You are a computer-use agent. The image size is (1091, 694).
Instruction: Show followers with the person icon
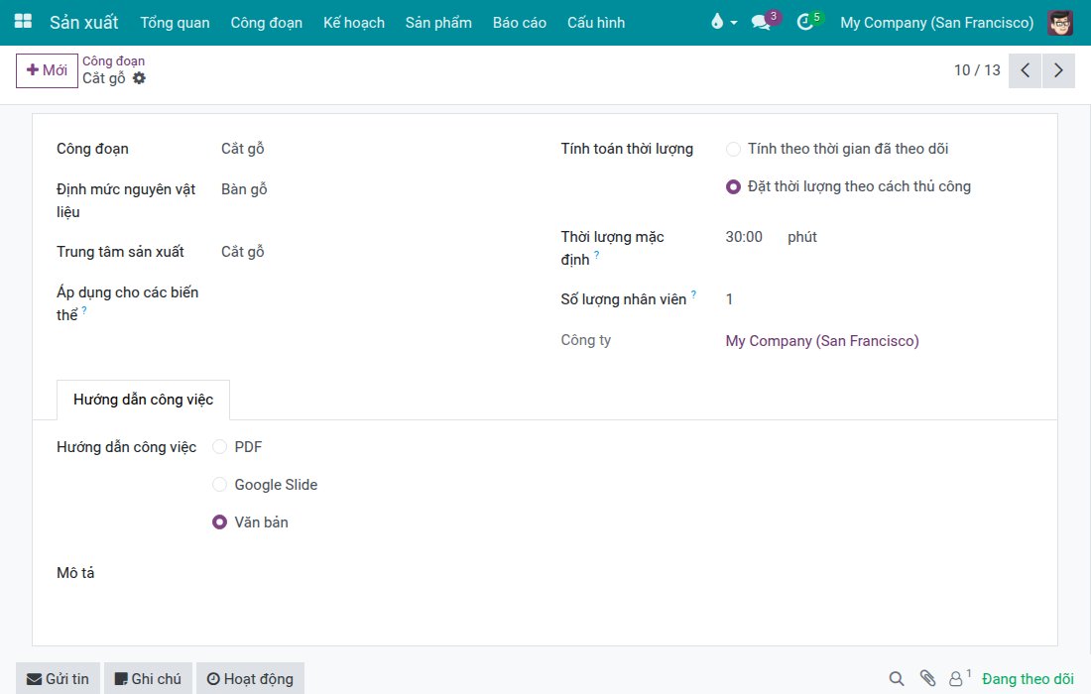click(957, 679)
